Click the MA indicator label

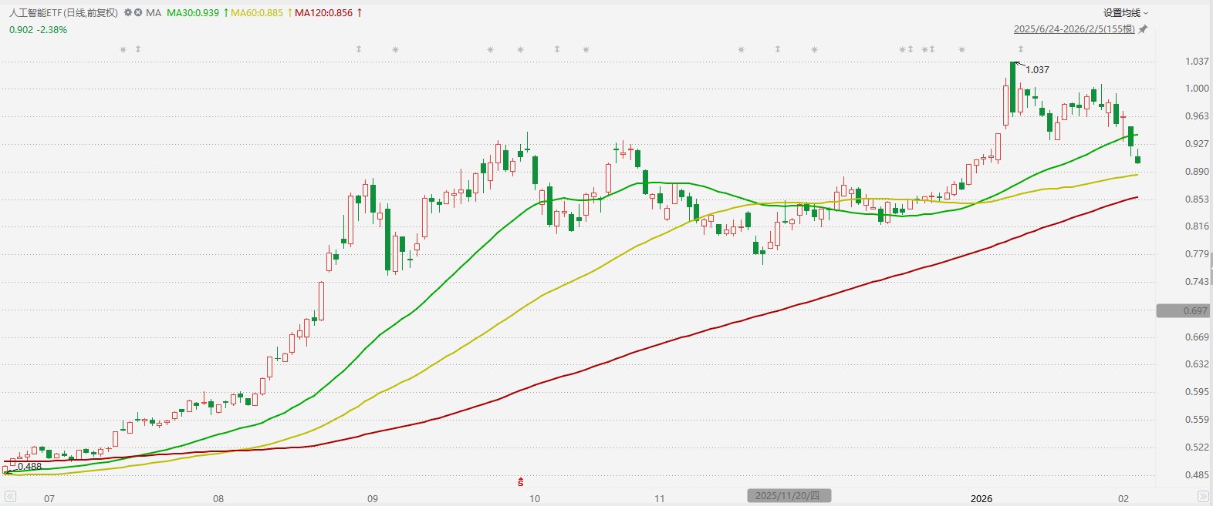154,13
